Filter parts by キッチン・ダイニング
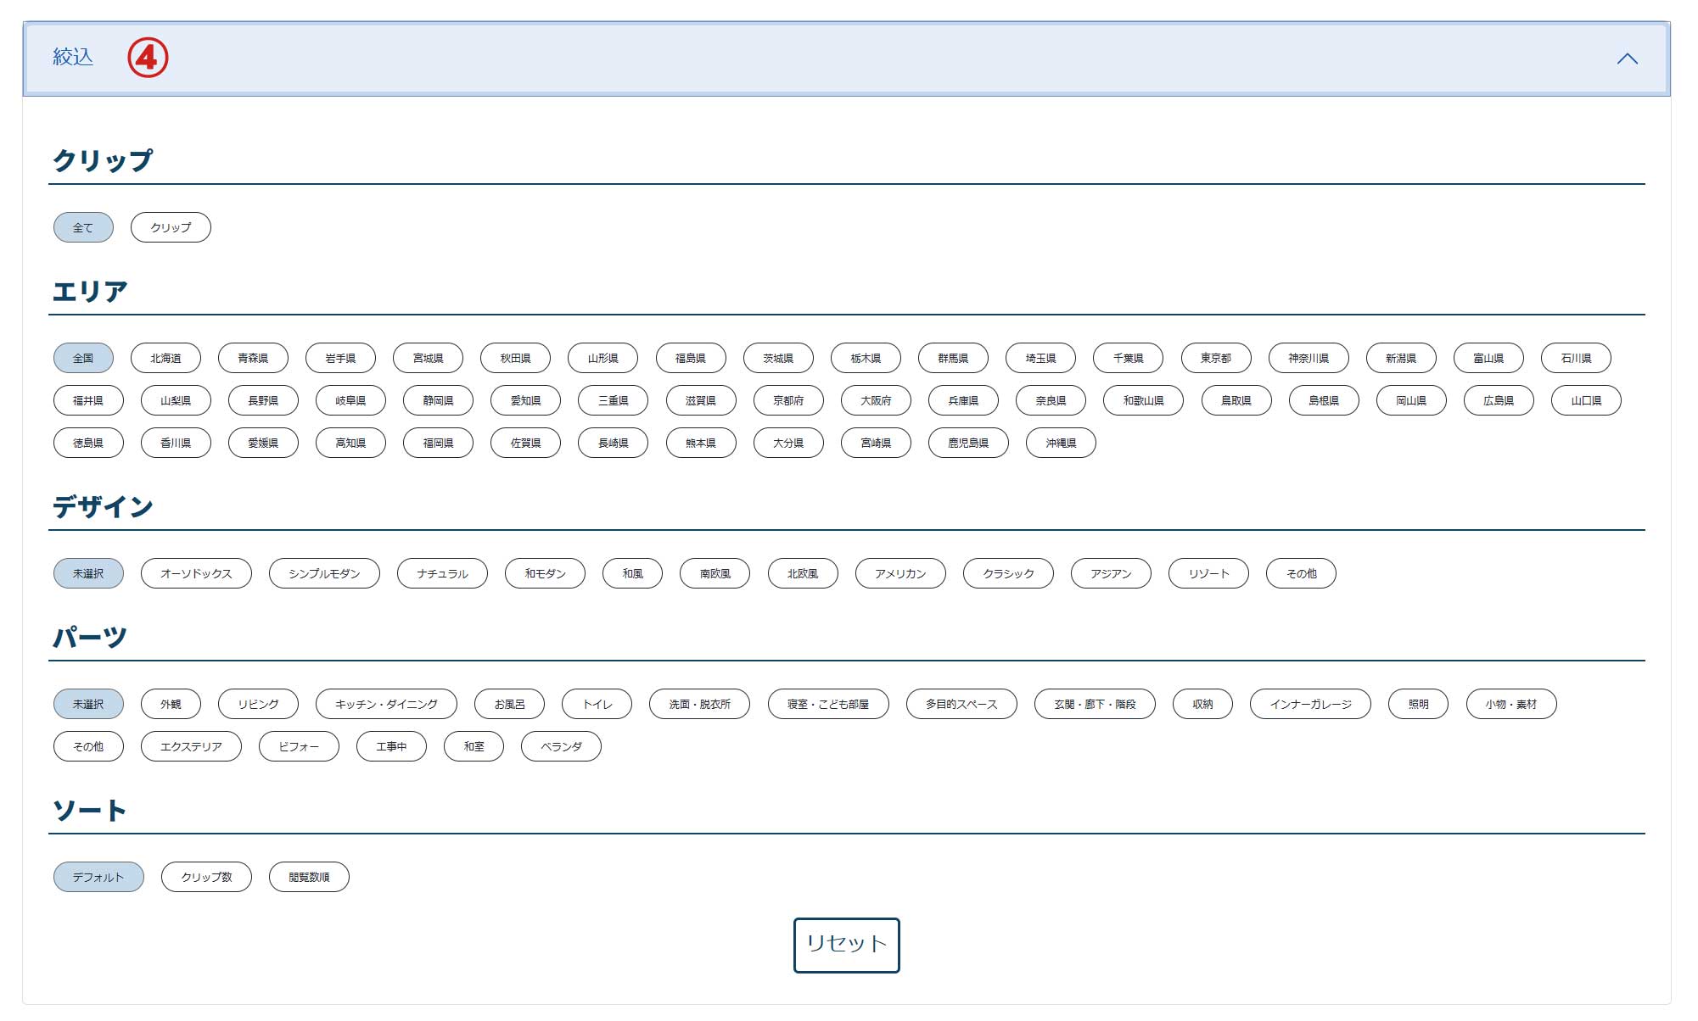This screenshot has width=1698, height=1021. tap(386, 704)
